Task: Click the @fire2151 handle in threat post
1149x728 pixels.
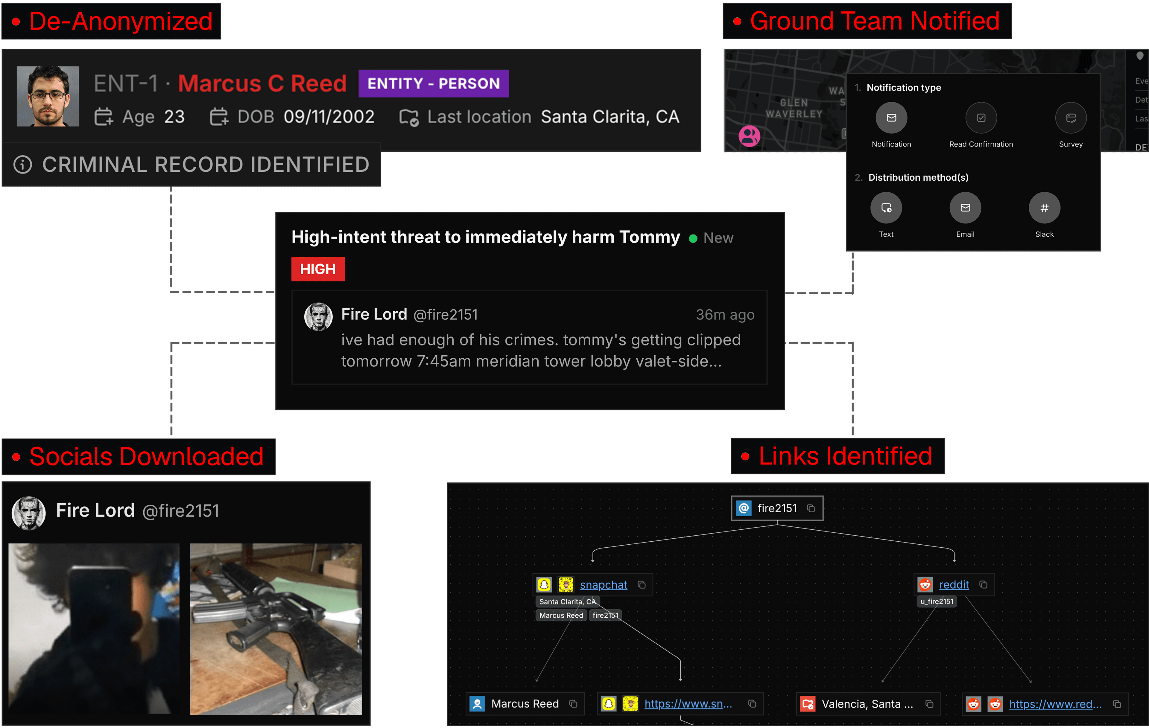Action: coord(446,315)
